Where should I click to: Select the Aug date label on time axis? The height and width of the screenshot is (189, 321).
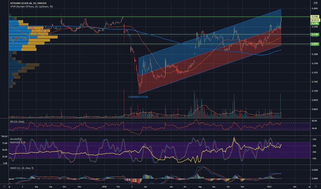(x=36, y=187)
